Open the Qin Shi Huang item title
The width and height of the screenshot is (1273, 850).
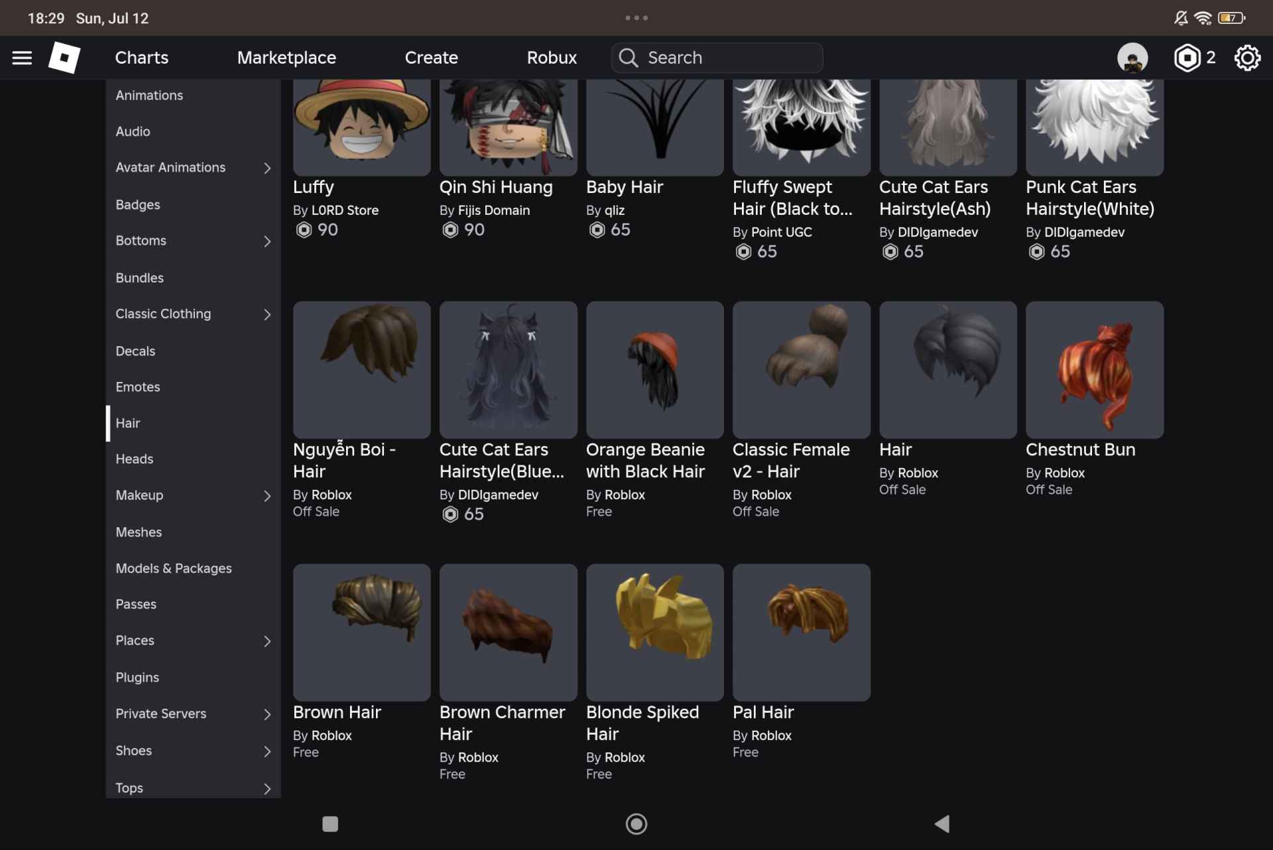click(496, 187)
